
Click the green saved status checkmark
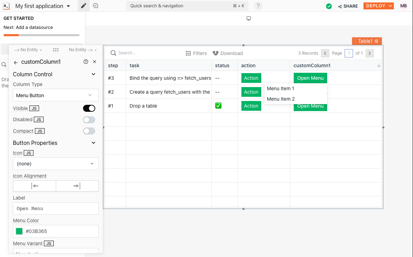pos(329,6)
